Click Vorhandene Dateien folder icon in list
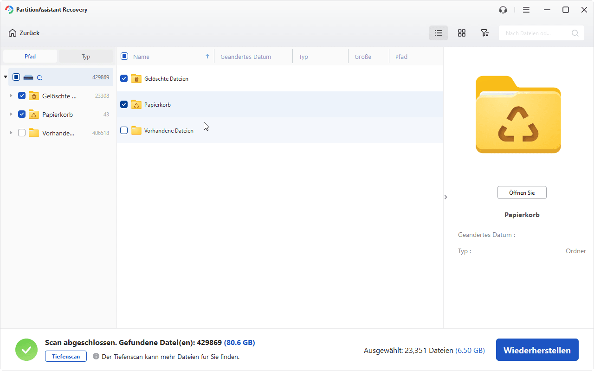Image resolution: width=594 pixels, height=371 pixels. point(136,130)
